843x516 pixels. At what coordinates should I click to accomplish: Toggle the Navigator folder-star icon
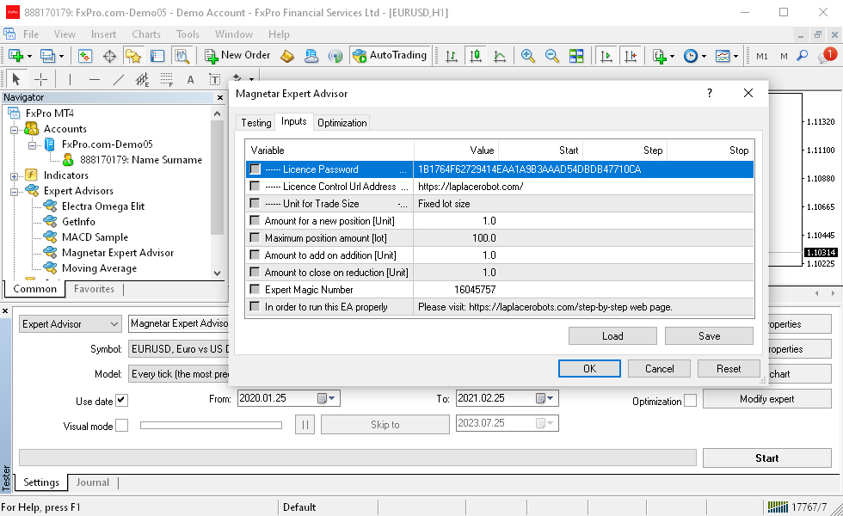click(132, 55)
